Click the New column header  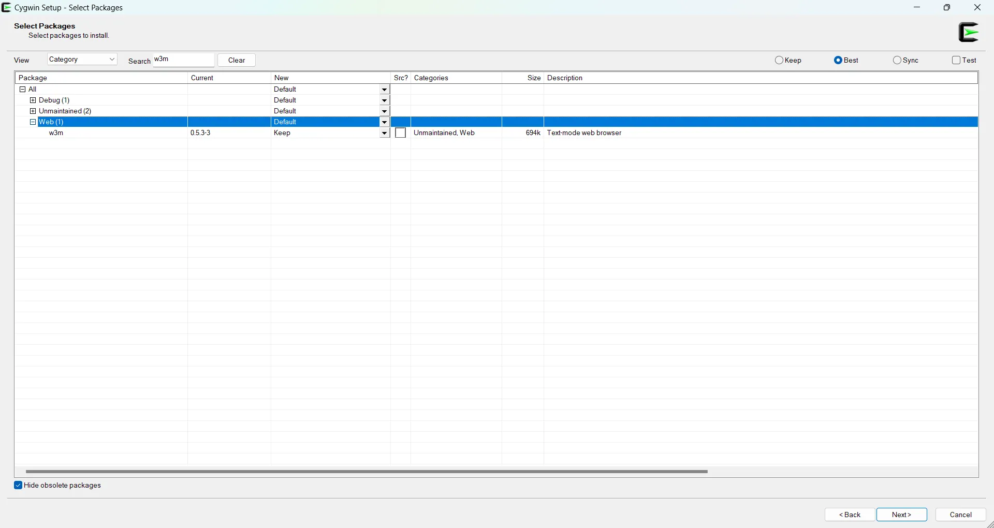click(x=331, y=78)
